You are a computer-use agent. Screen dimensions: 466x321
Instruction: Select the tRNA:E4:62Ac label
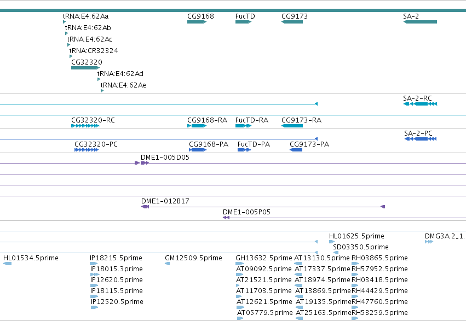point(89,39)
